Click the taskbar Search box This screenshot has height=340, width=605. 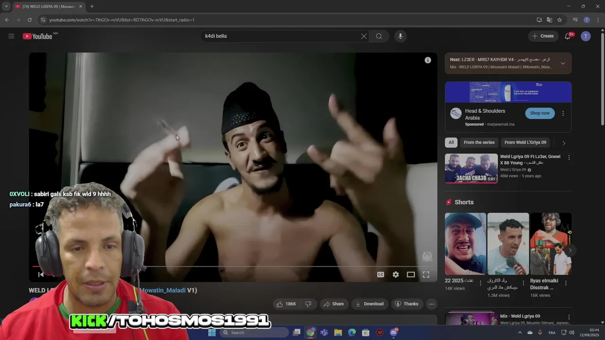pos(254,332)
